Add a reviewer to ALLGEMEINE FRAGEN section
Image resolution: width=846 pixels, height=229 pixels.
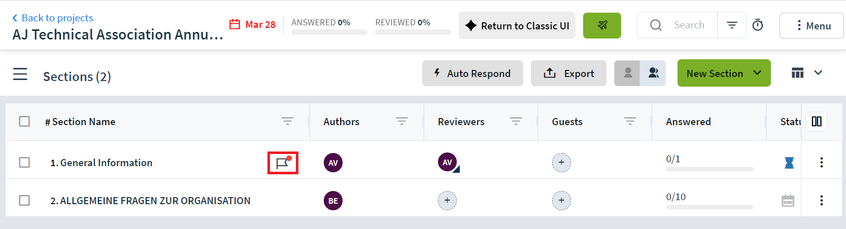coord(447,201)
